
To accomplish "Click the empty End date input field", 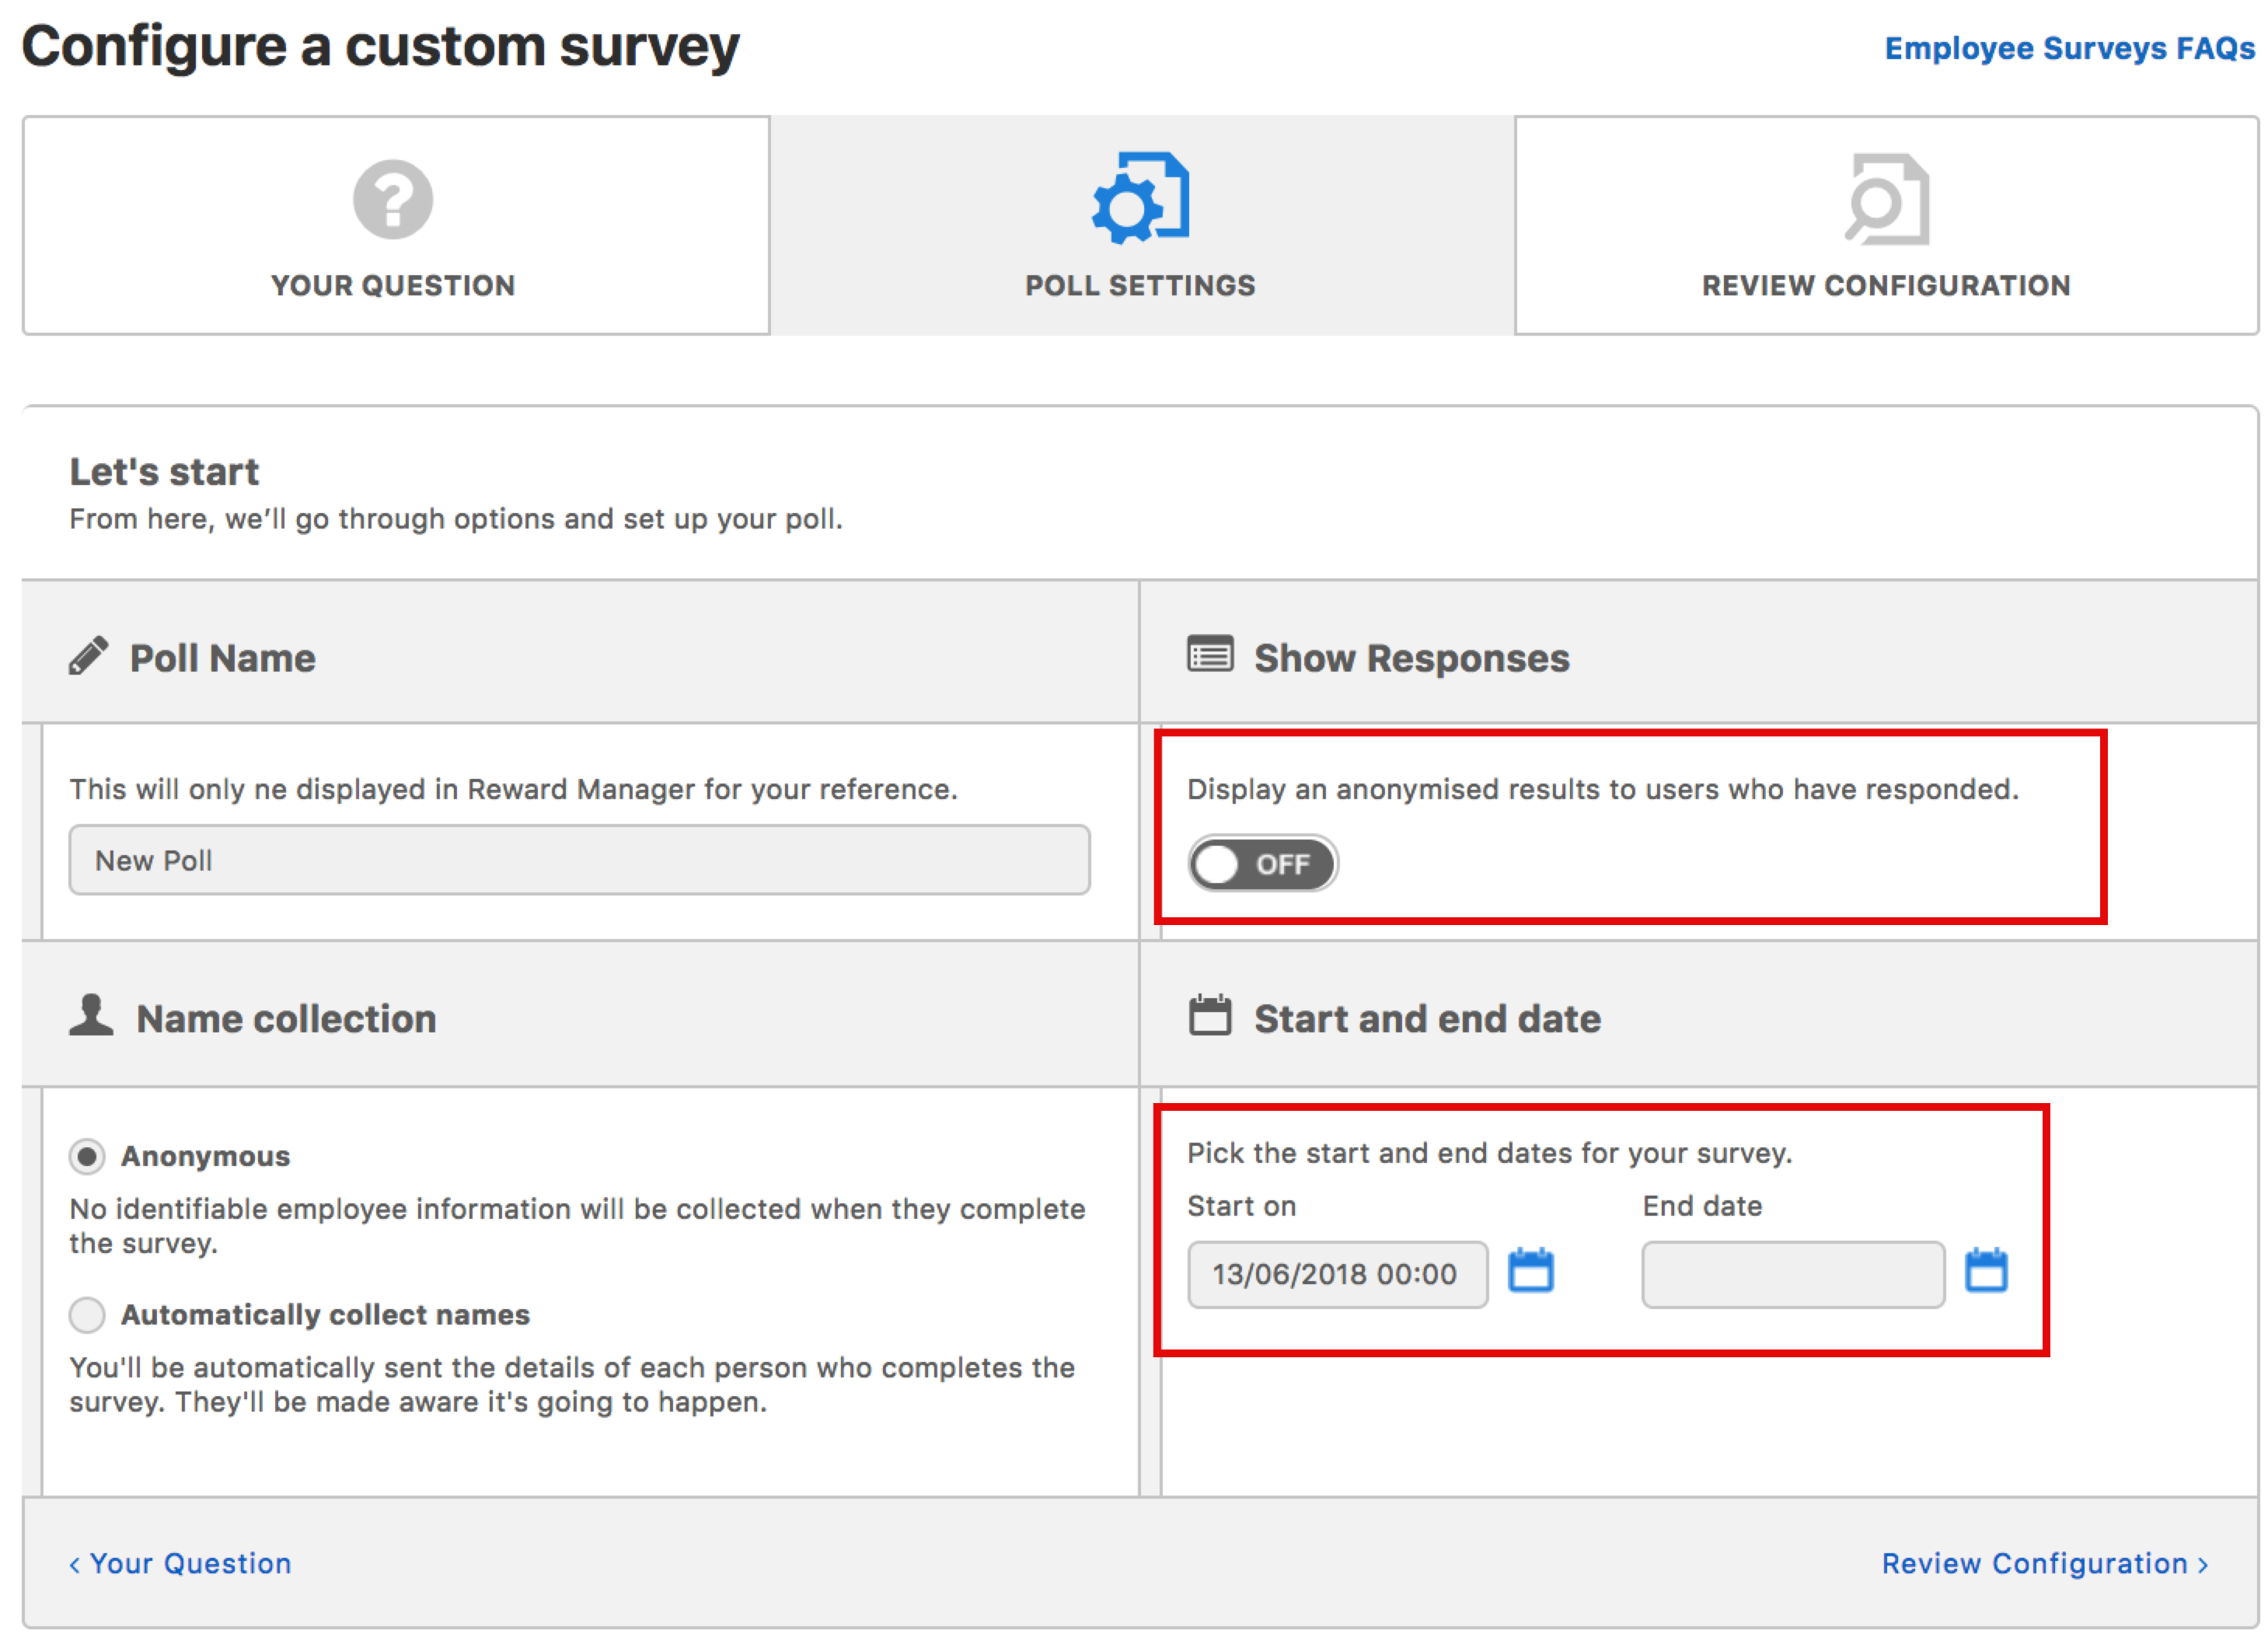I will pos(1793,1274).
